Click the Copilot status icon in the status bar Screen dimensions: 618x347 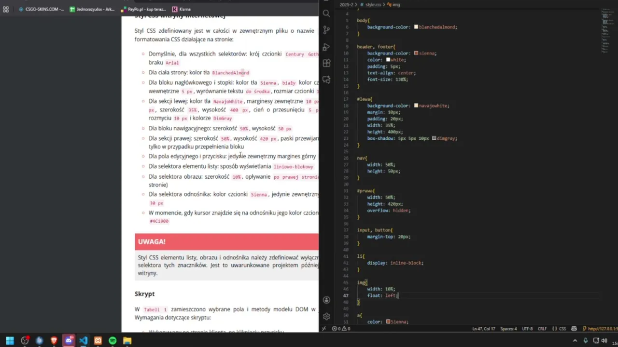(x=574, y=329)
